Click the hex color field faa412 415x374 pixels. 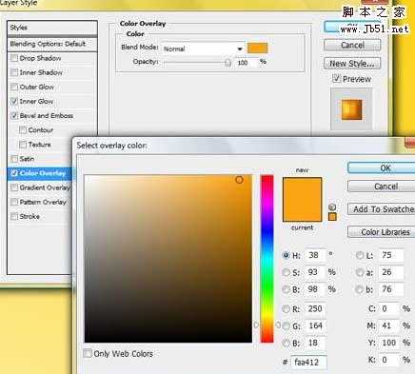click(308, 362)
